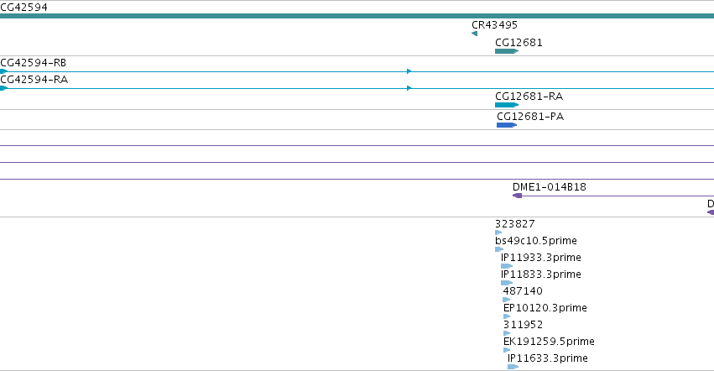The height and width of the screenshot is (371, 714).
Task: Click the CG12681-PA protein glyph
Action: [x=507, y=125]
